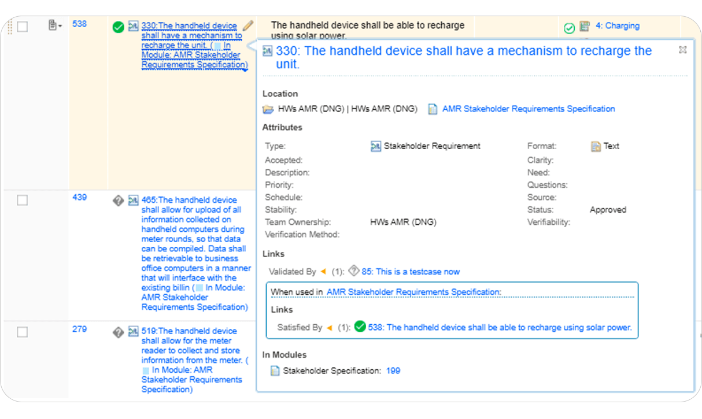
Task: Click the orange arrow next to Validated By
Action: tap(323, 272)
